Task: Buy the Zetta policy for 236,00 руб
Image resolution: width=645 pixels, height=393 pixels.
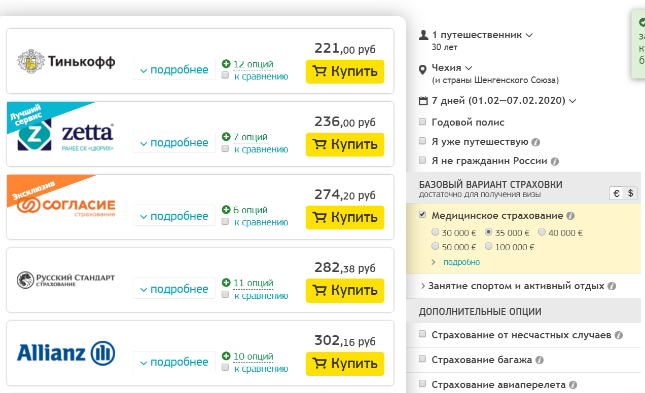Action: 345,144
